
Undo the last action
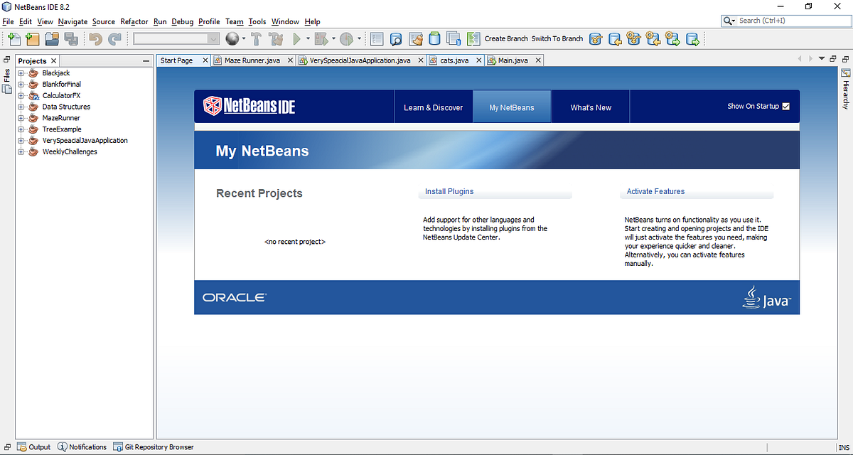[x=95, y=38]
